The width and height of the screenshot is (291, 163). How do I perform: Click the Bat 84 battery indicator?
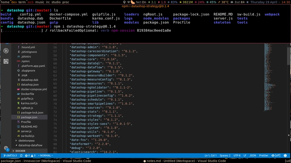238,2
